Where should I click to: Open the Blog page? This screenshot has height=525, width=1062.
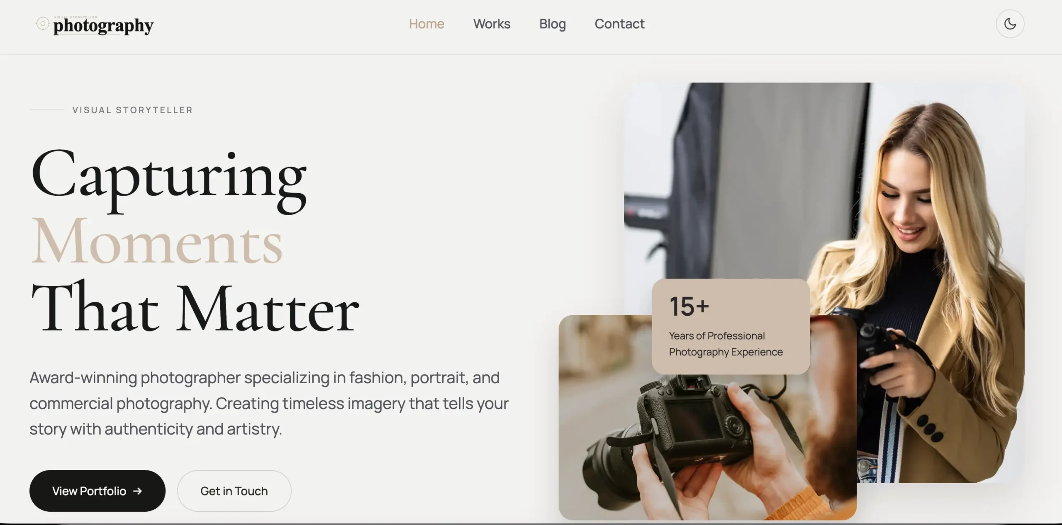(552, 24)
